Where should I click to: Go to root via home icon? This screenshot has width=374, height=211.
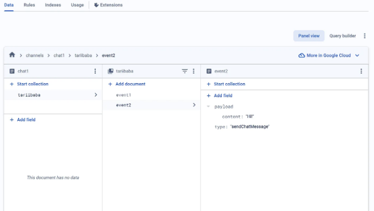tap(12, 55)
